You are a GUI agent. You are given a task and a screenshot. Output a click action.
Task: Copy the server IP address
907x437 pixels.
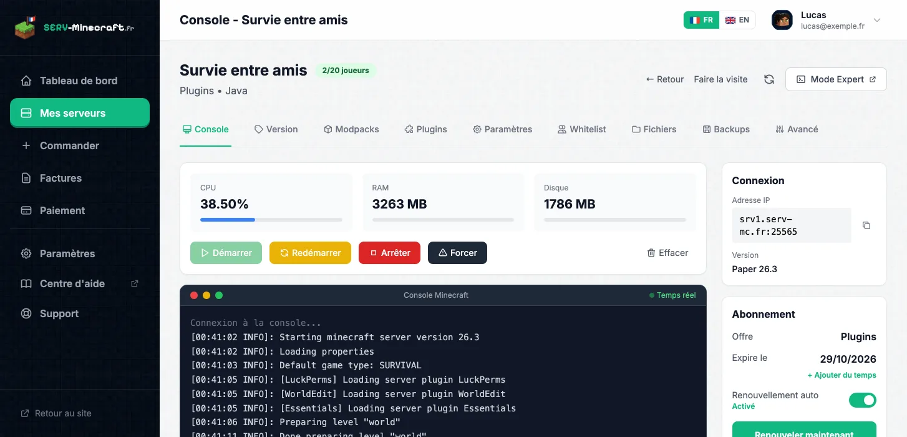coord(866,225)
